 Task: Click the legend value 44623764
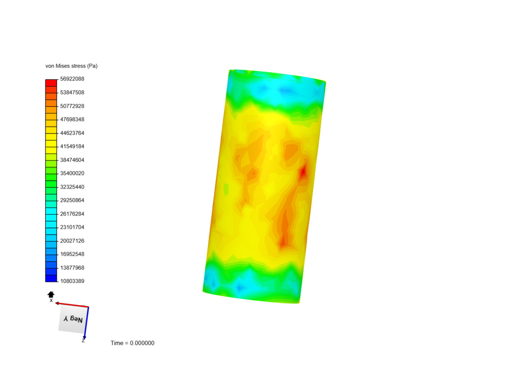click(72, 133)
